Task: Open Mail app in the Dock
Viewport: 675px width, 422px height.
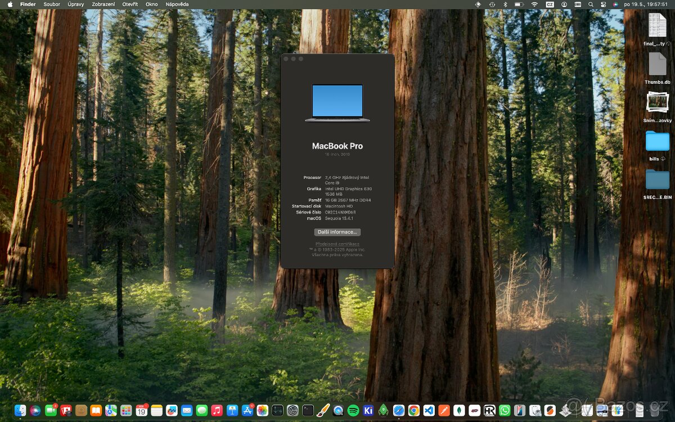Action: coord(187,411)
